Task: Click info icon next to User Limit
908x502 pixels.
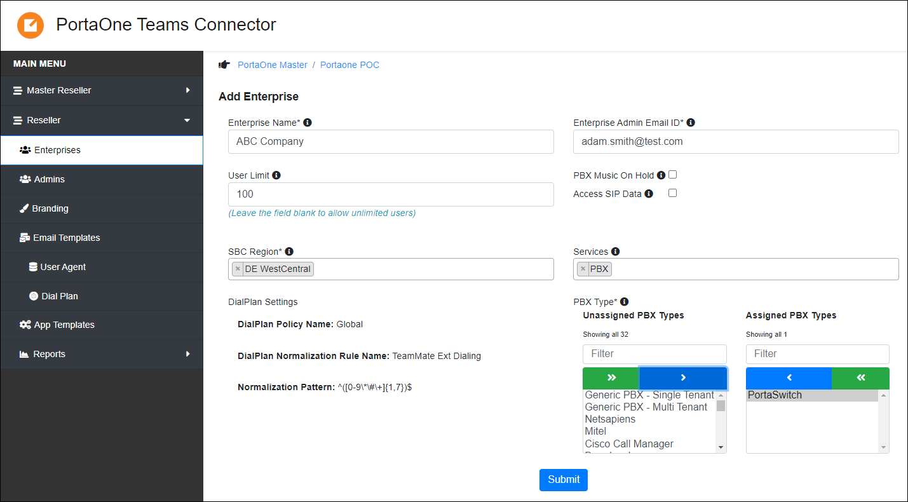Action: pos(276,175)
